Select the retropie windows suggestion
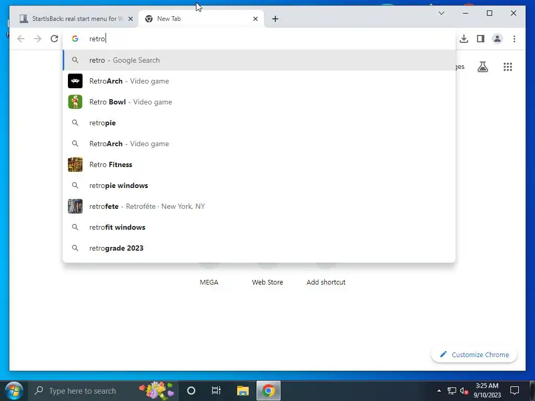Viewport: 535px width, 401px height. pos(259,185)
